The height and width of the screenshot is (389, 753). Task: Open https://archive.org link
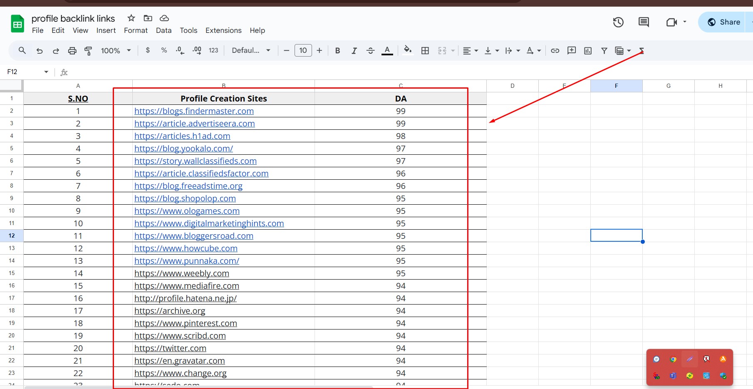click(170, 311)
